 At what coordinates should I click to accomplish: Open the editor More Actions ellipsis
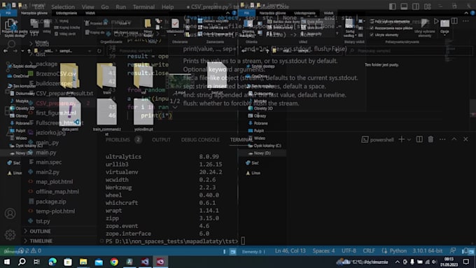(x=465, y=21)
